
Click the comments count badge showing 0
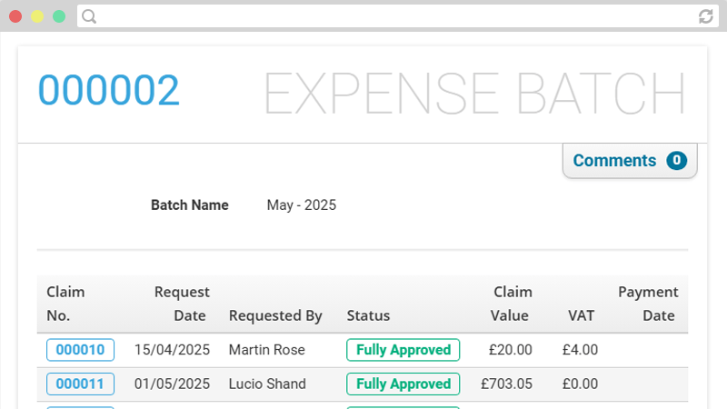click(676, 161)
